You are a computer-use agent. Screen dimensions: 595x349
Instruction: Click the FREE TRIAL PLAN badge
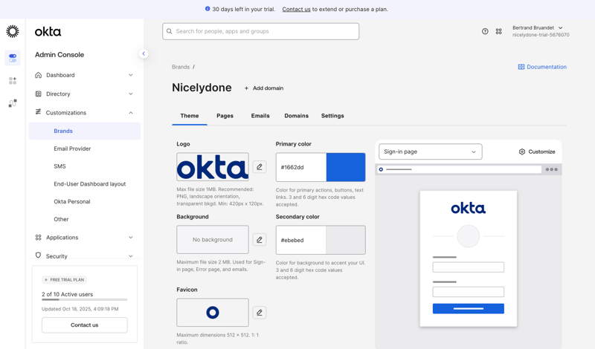[65, 280]
